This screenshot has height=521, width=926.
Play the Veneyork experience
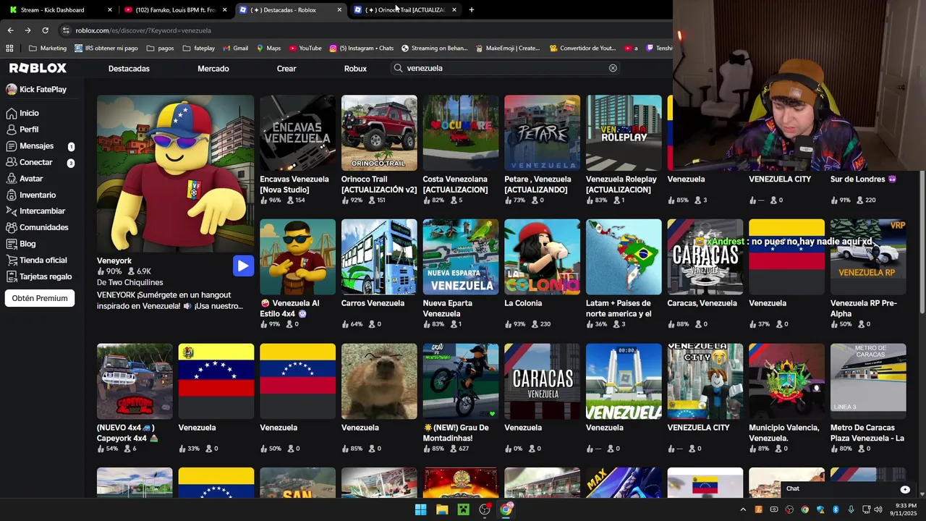tap(243, 266)
